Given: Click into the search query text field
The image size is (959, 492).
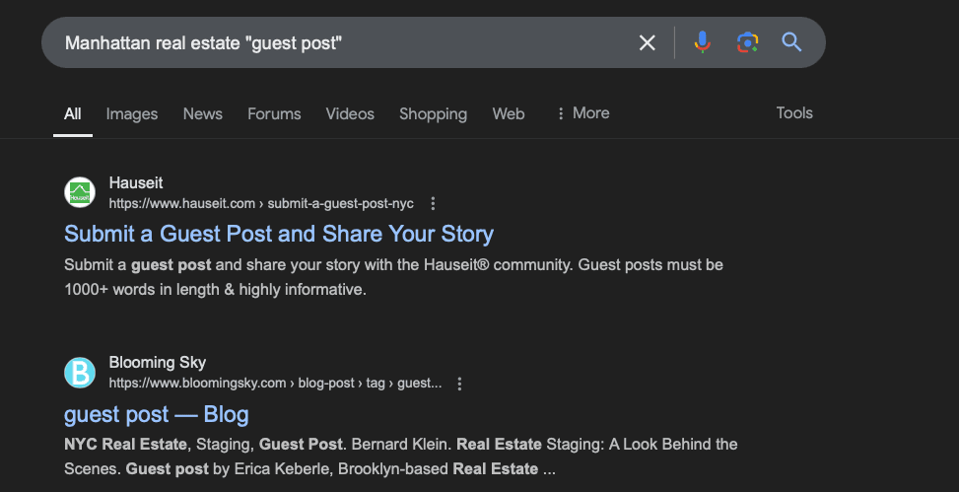Looking at the screenshot, I should tap(335, 42).
